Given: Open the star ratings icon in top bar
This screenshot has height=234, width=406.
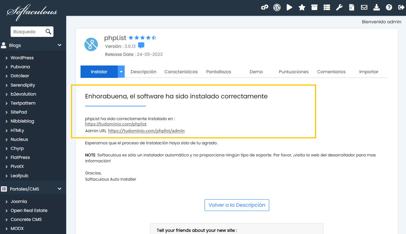Looking at the screenshot, I should point(302,7).
